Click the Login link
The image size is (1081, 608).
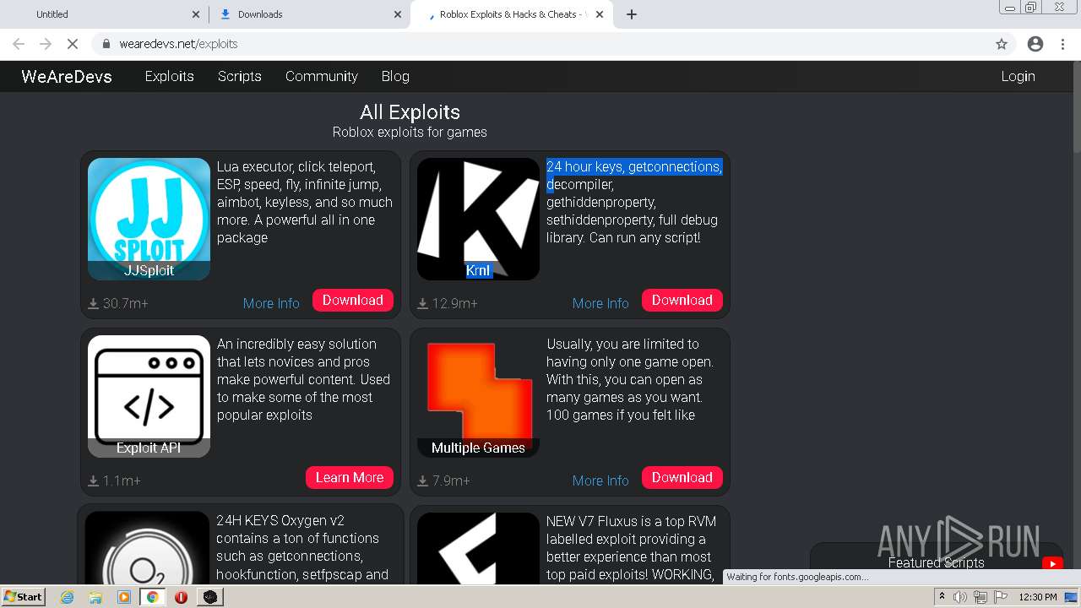pos(1018,76)
